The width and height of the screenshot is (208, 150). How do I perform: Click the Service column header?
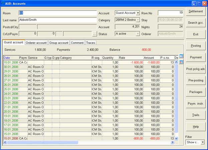[35, 58]
